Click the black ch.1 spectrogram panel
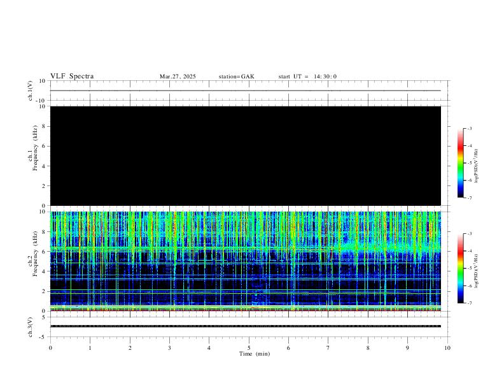Screen dimensions: 504x390 (x=246, y=155)
